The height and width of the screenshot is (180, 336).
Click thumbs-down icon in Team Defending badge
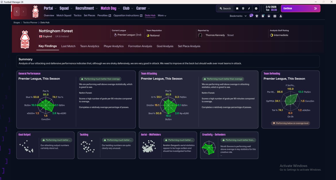[274, 123]
